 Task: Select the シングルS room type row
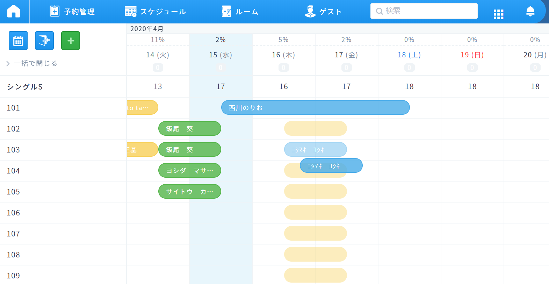[x=63, y=87]
